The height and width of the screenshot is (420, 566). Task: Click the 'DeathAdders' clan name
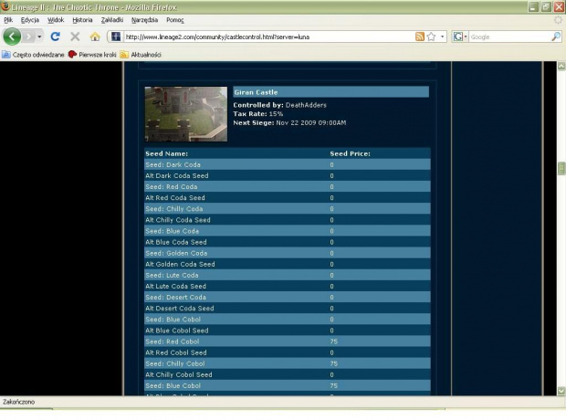(306, 105)
